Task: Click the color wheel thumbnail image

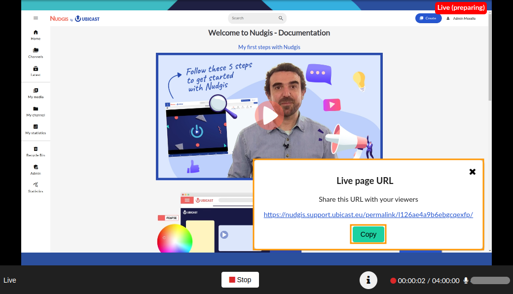Action: coord(175,239)
